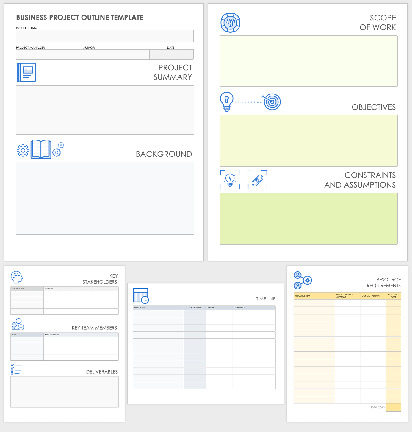Click the Project Manager field
Screen dimensions: 412x432
coord(49,55)
